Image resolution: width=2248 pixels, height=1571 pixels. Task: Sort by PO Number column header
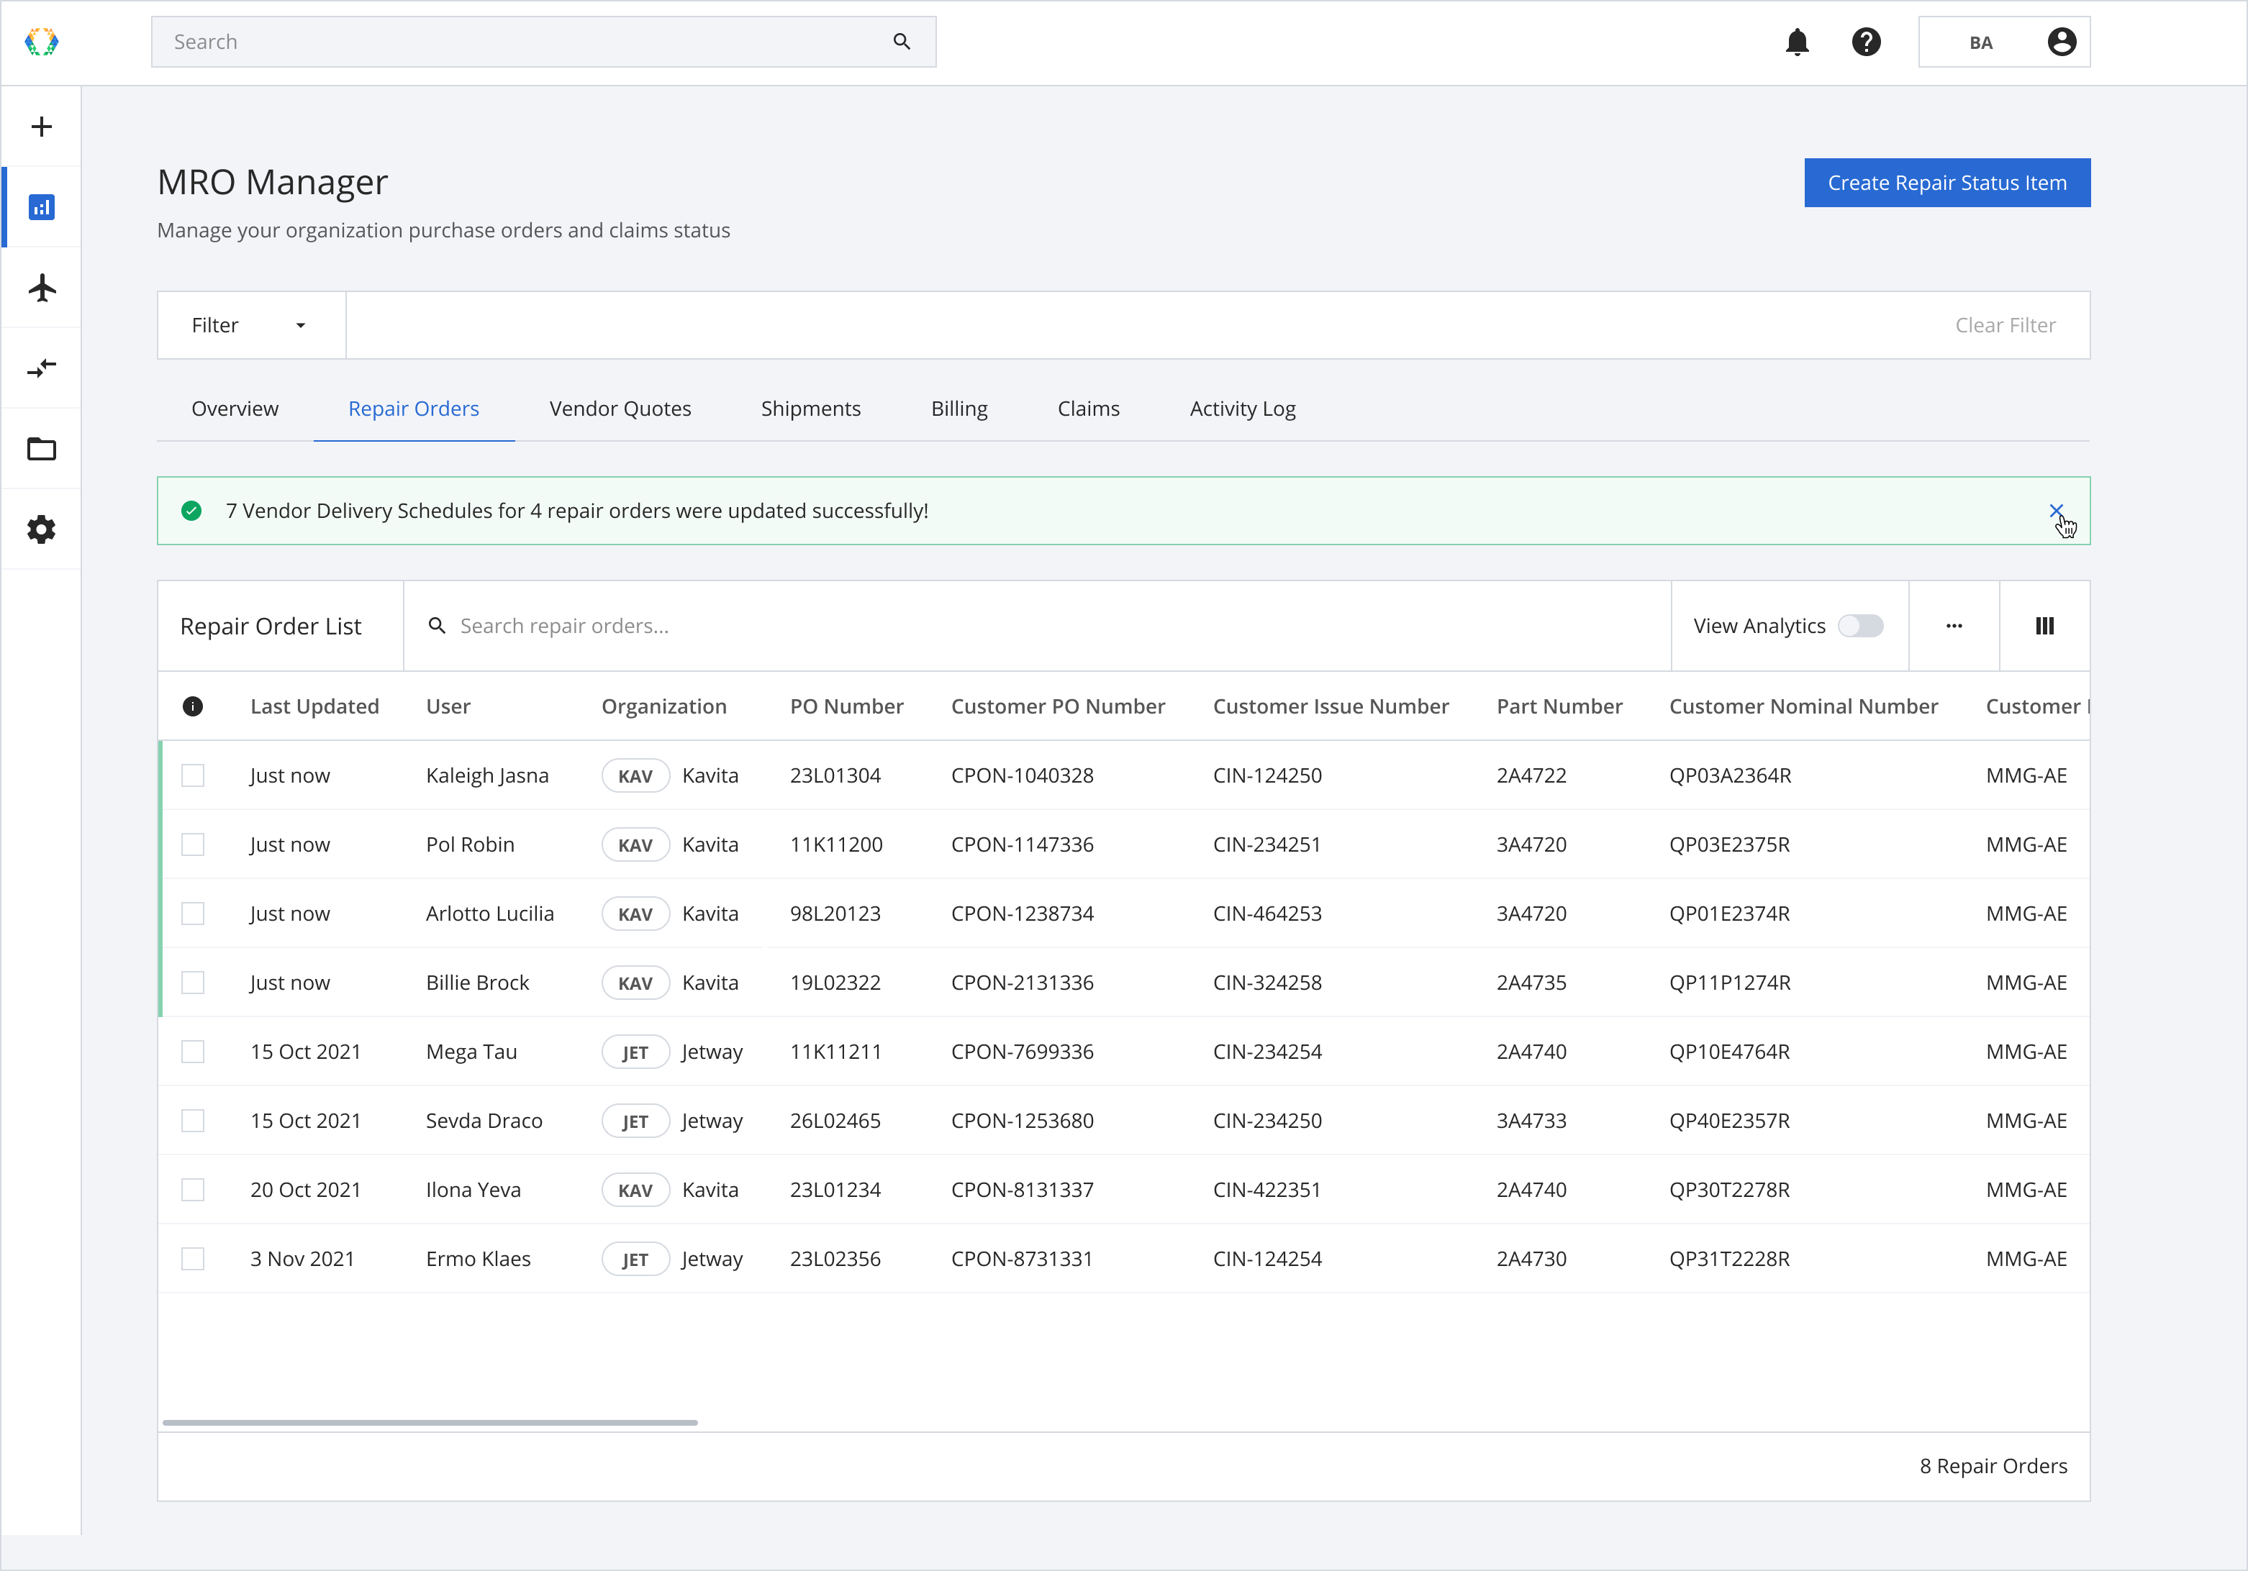coord(846,706)
